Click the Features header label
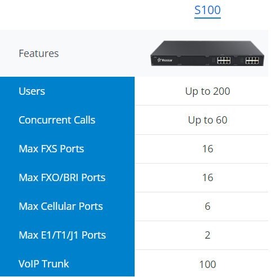271x277 pixels. (x=39, y=54)
